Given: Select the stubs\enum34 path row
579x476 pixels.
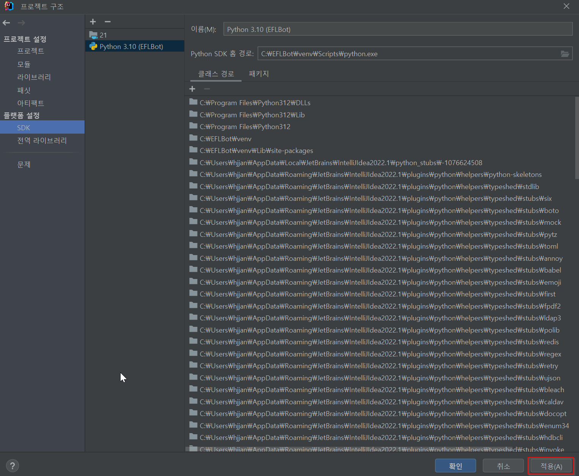Looking at the screenshot, I should tap(380, 426).
